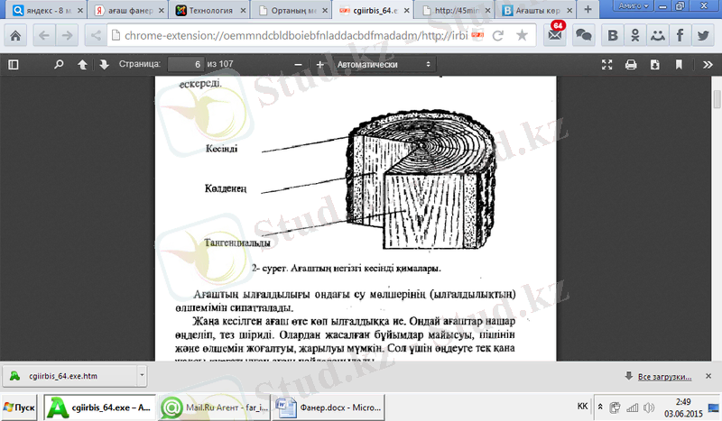The height and width of the screenshot is (421, 722).
Task: Open the PDF search magnifier
Action: (60, 65)
